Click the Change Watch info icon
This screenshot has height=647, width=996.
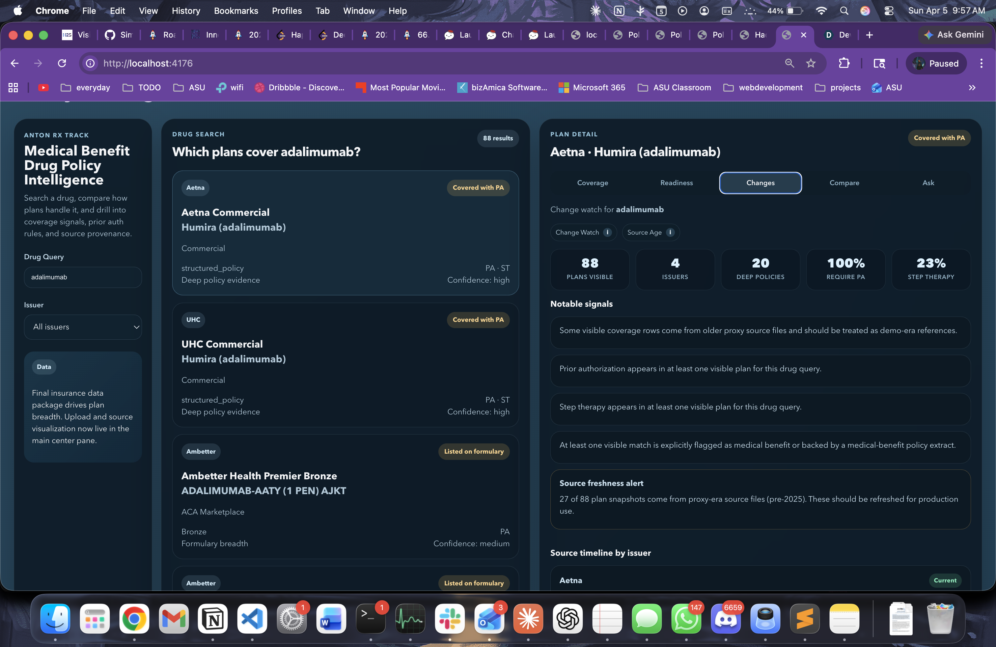[x=608, y=232]
